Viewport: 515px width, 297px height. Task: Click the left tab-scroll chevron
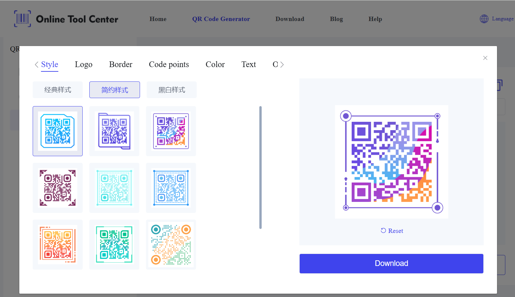tap(36, 64)
